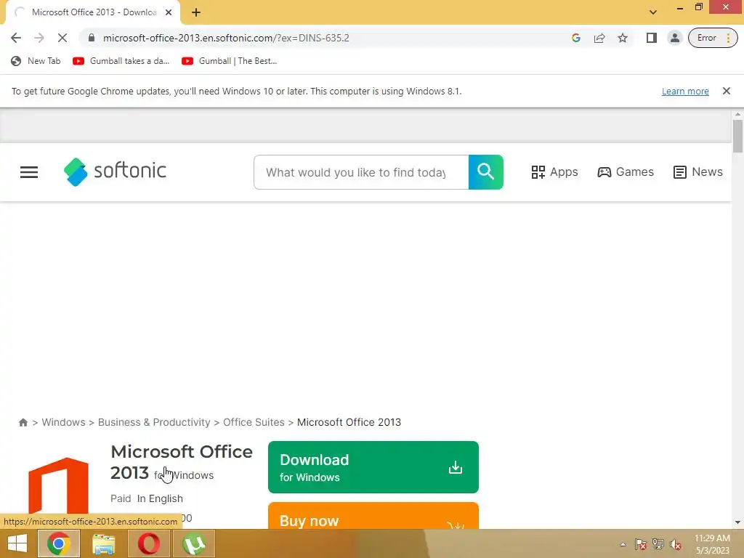Focus the Softonic search field
Viewport: 744px width, 558px height.
361,172
